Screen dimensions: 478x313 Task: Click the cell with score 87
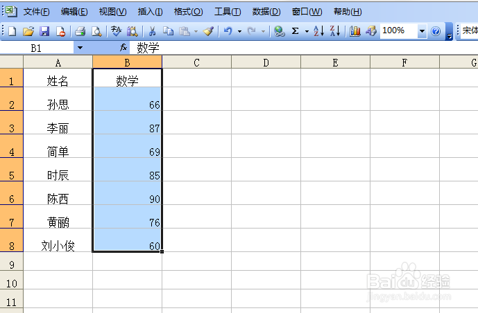point(128,123)
